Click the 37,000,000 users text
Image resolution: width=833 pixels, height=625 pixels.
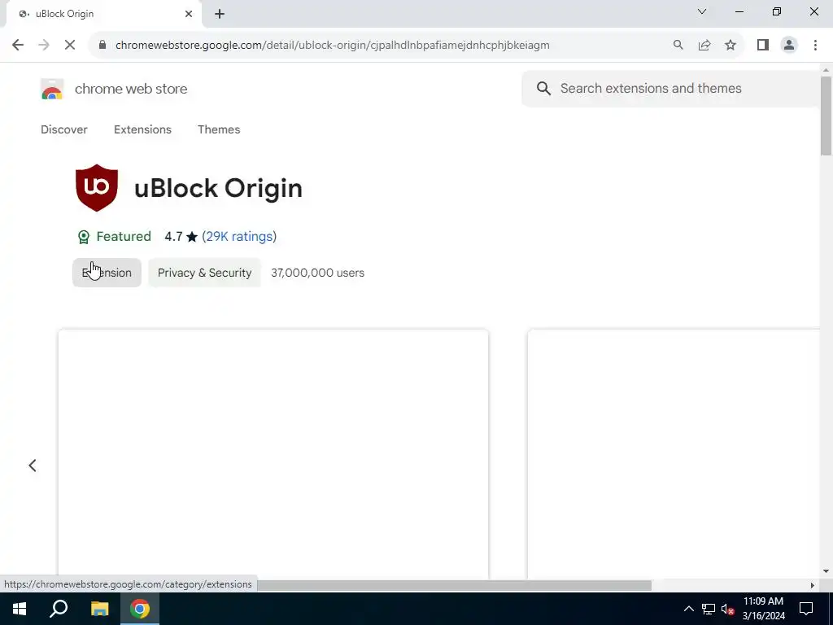click(318, 273)
